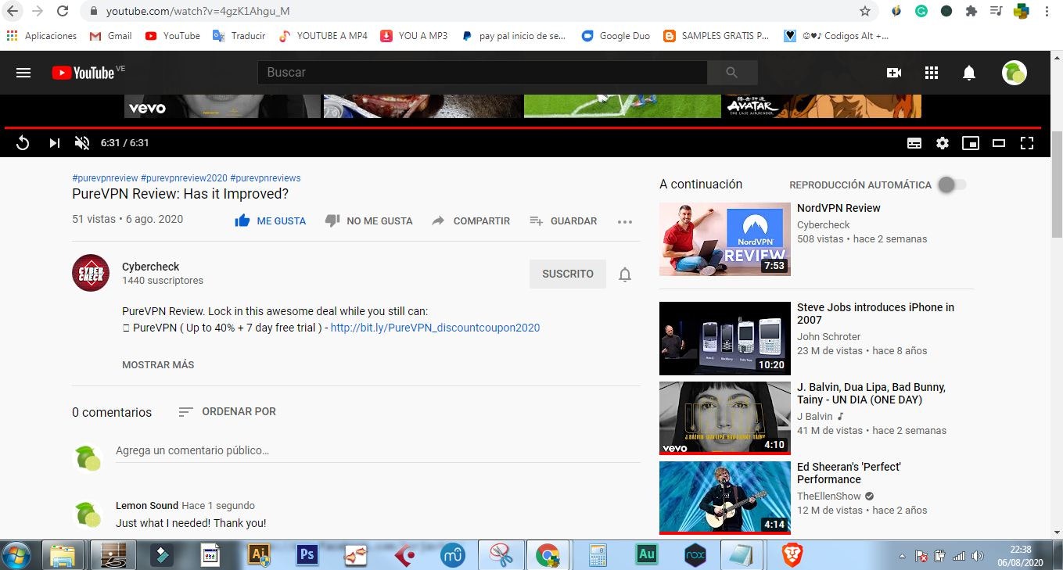Open the create video camera icon

(893, 73)
